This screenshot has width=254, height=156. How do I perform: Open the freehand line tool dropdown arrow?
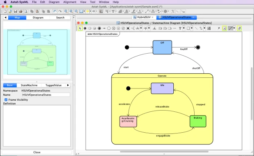coord(204,28)
